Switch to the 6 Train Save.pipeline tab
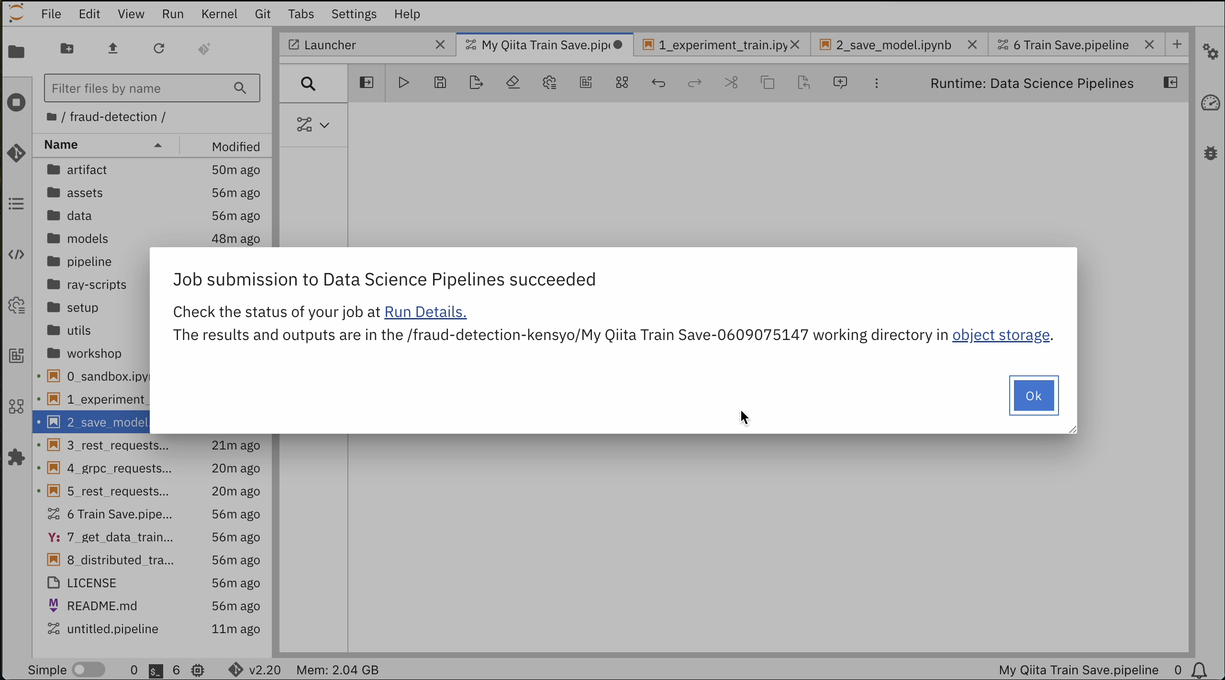The image size is (1225, 680). [x=1070, y=45]
